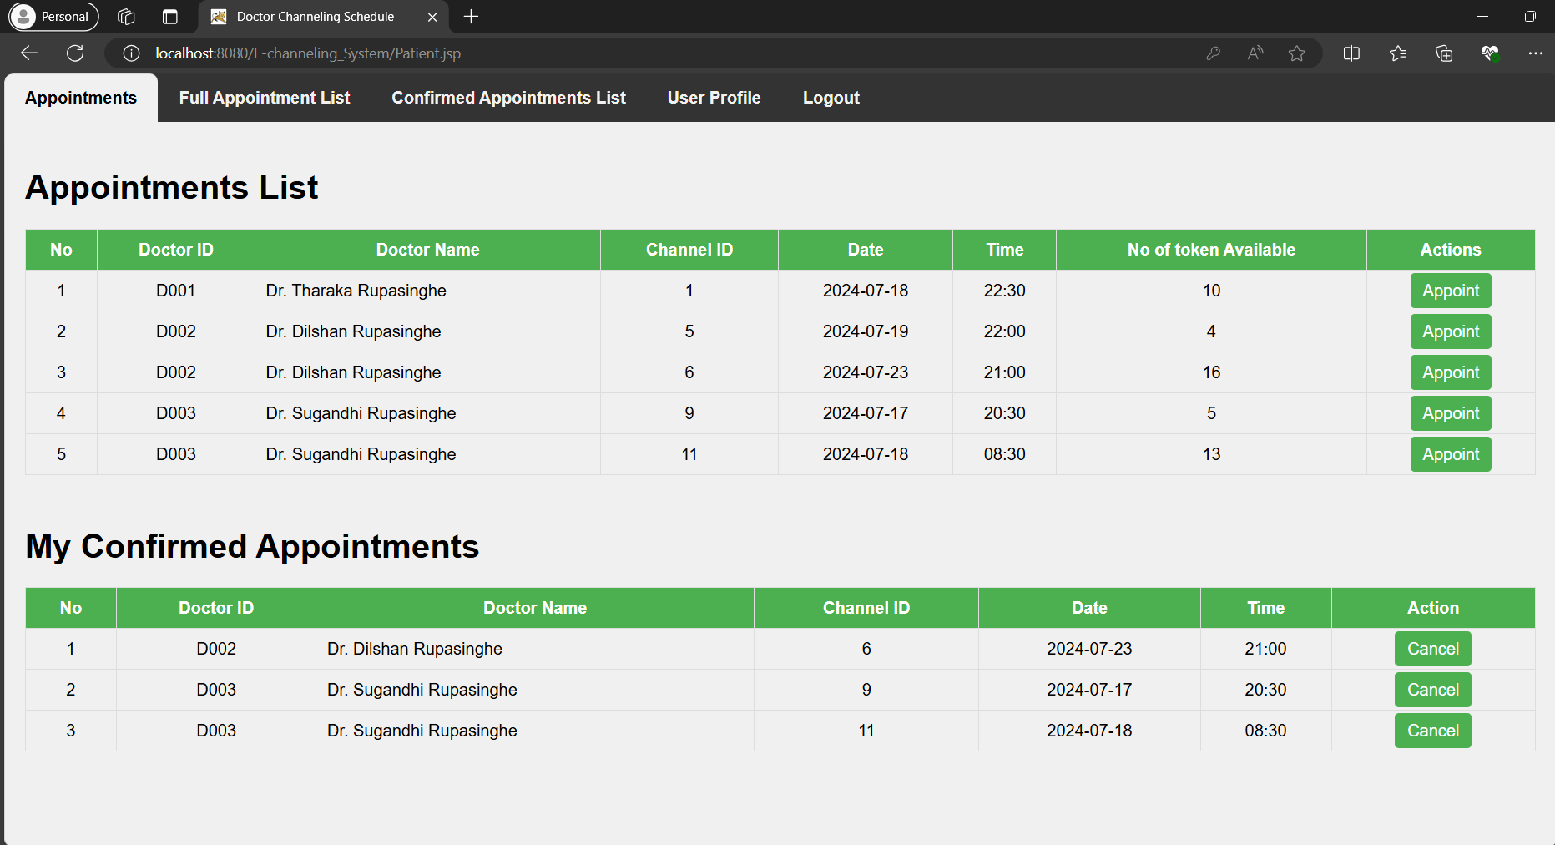Open Settings and more ellipsis menu
This screenshot has width=1555, height=845.
pos(1535,53)
